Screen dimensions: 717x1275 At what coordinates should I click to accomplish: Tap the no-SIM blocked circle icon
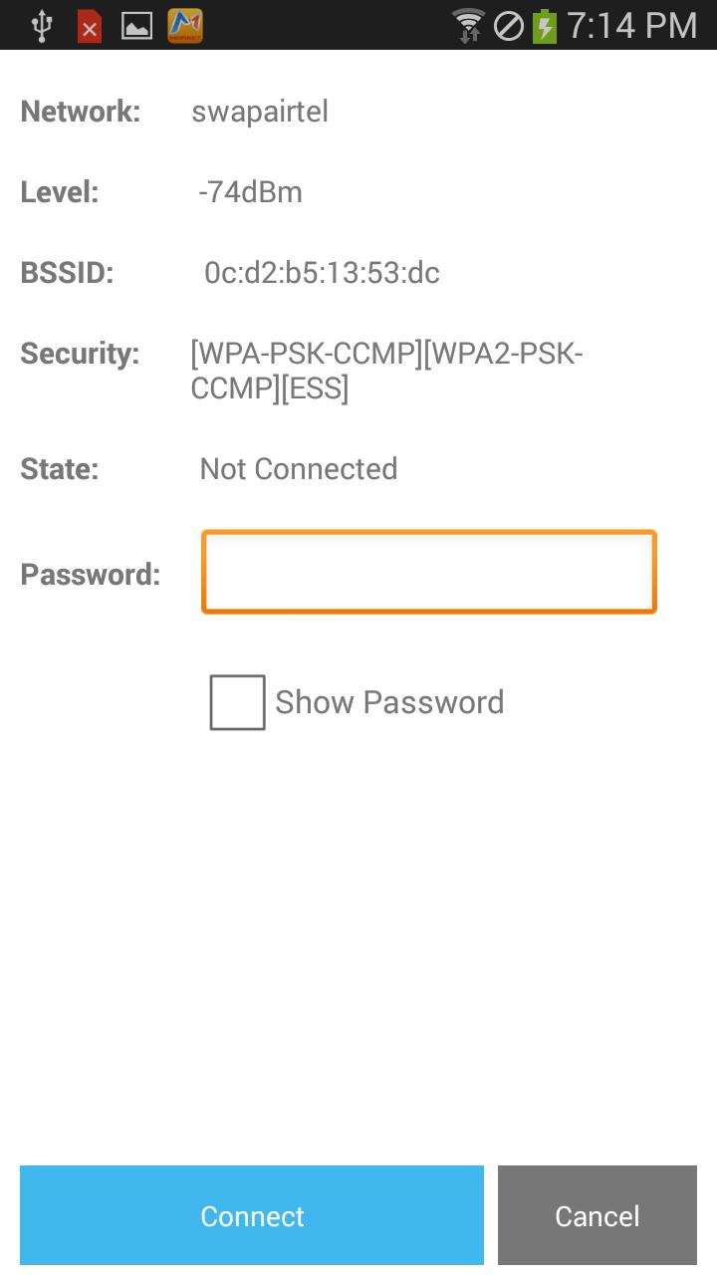tap(509, 26)
